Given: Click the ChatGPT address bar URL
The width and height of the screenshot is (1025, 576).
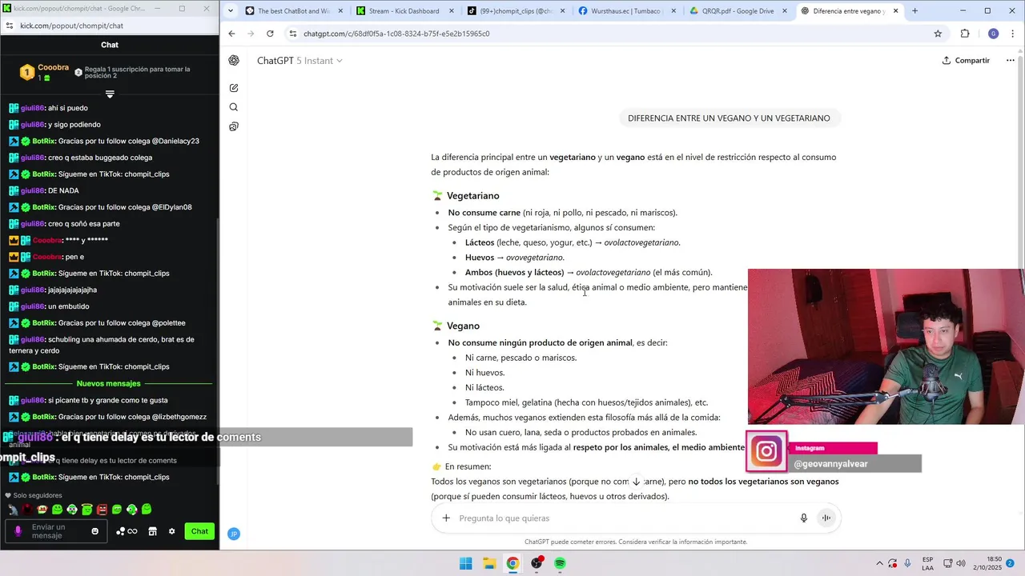Looking at the screenshot, I should pos(396,34).
